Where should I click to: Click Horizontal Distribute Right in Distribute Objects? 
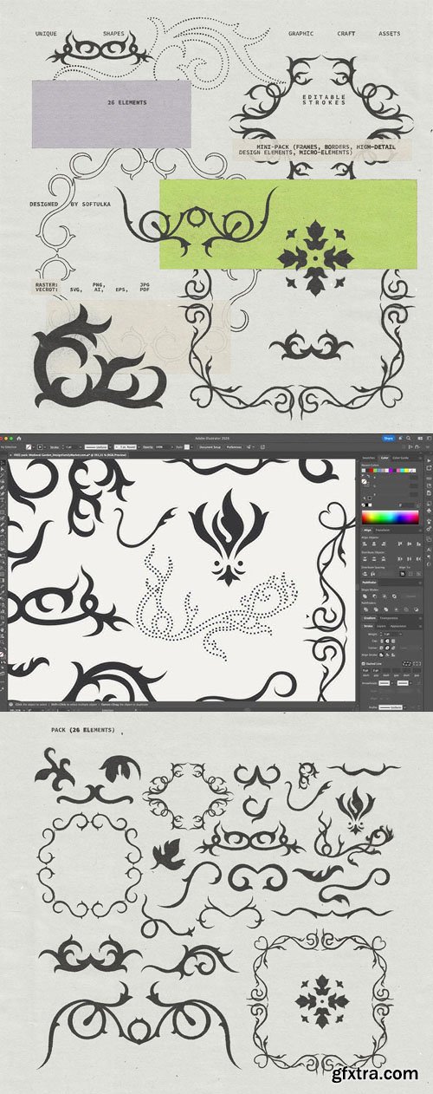[418, 558]
